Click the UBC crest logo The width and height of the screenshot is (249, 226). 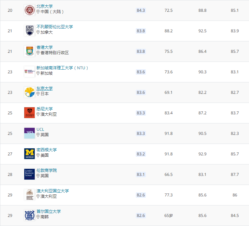click(x=29, y=31)
